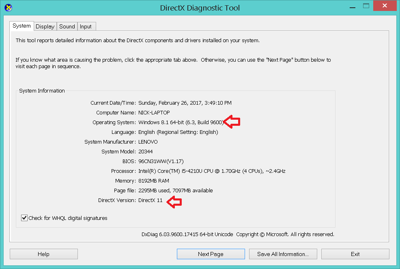This screenshot has width=400, height=269.
Task: Open the Display tab
Action: 45,26
